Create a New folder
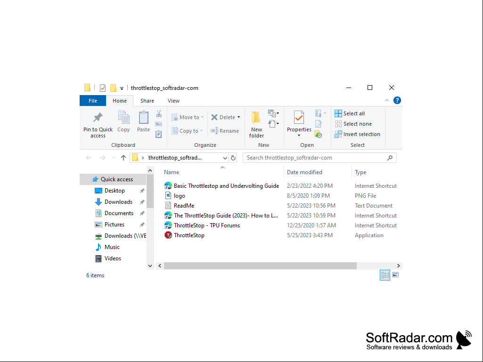Viewport: 483px width, 362px height. point(256,124)
